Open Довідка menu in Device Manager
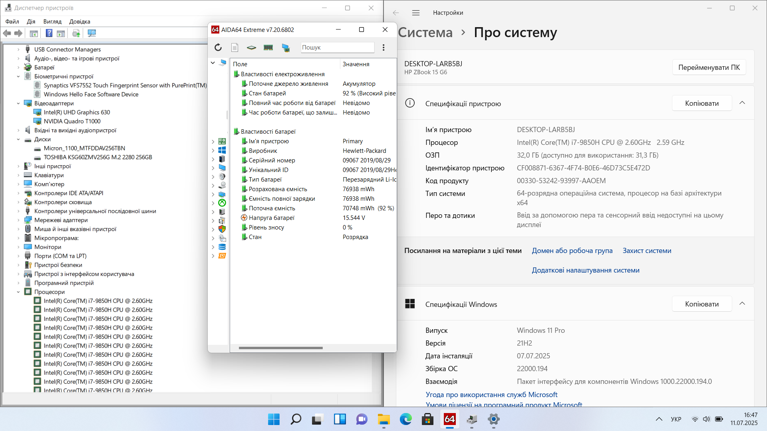Screen dimensions: 767x431 click(79, 22)
